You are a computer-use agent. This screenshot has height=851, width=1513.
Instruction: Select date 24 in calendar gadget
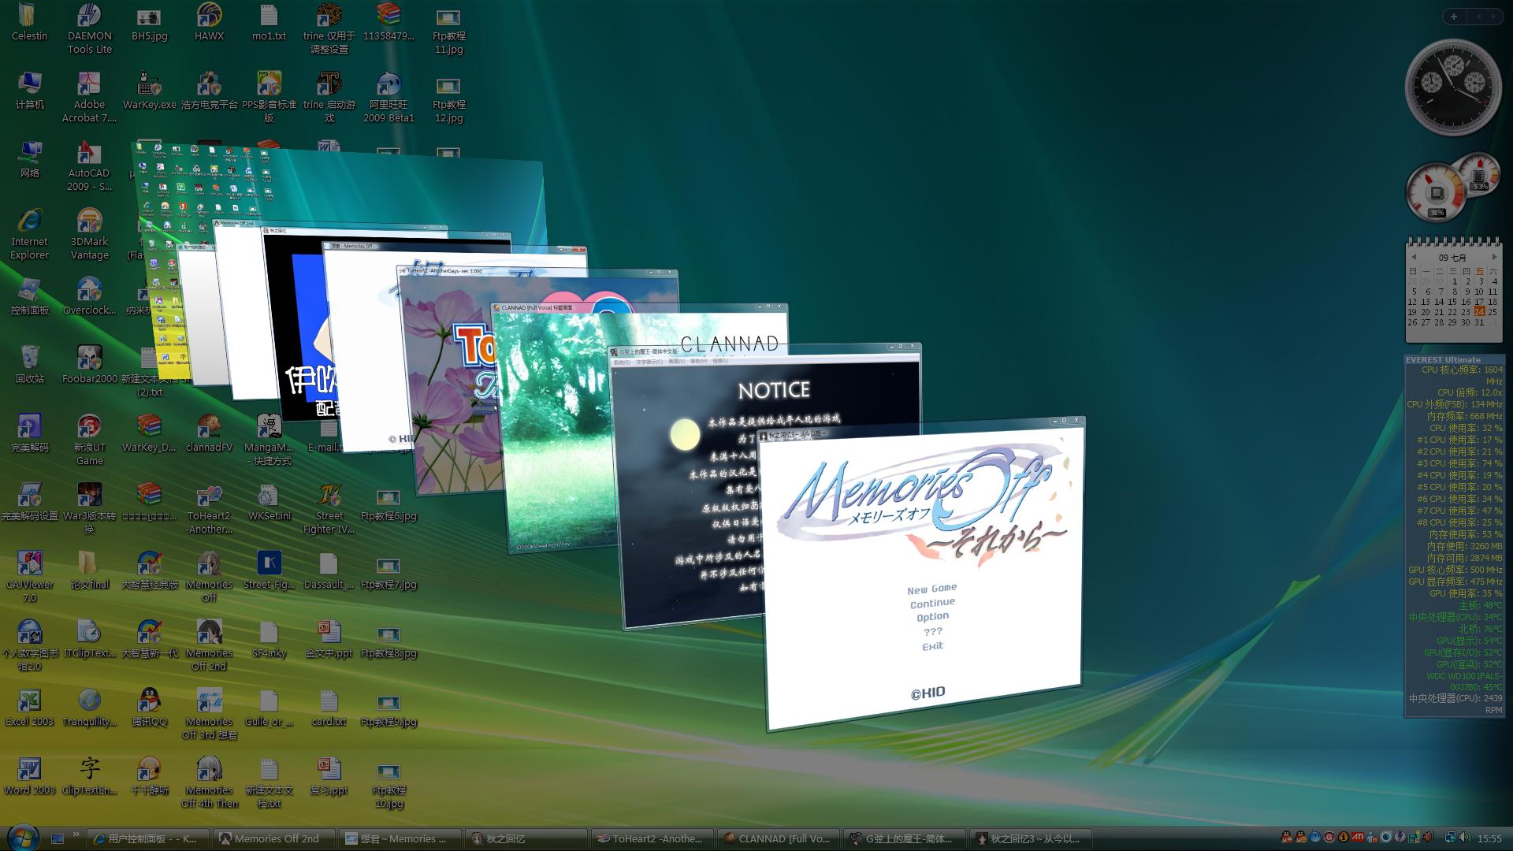point(1479,312)
